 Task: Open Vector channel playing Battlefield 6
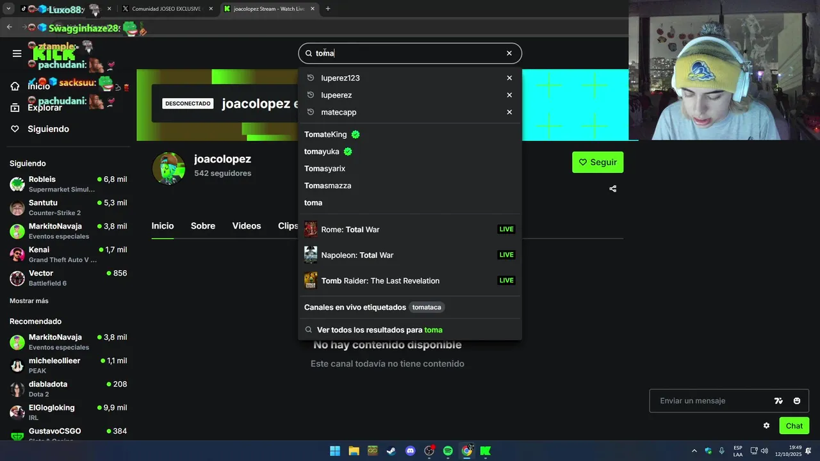69,278
